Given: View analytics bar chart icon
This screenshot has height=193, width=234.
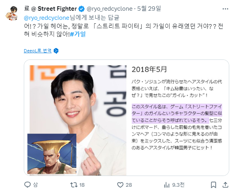Looking at the screenshot, I should coord(167,185).
